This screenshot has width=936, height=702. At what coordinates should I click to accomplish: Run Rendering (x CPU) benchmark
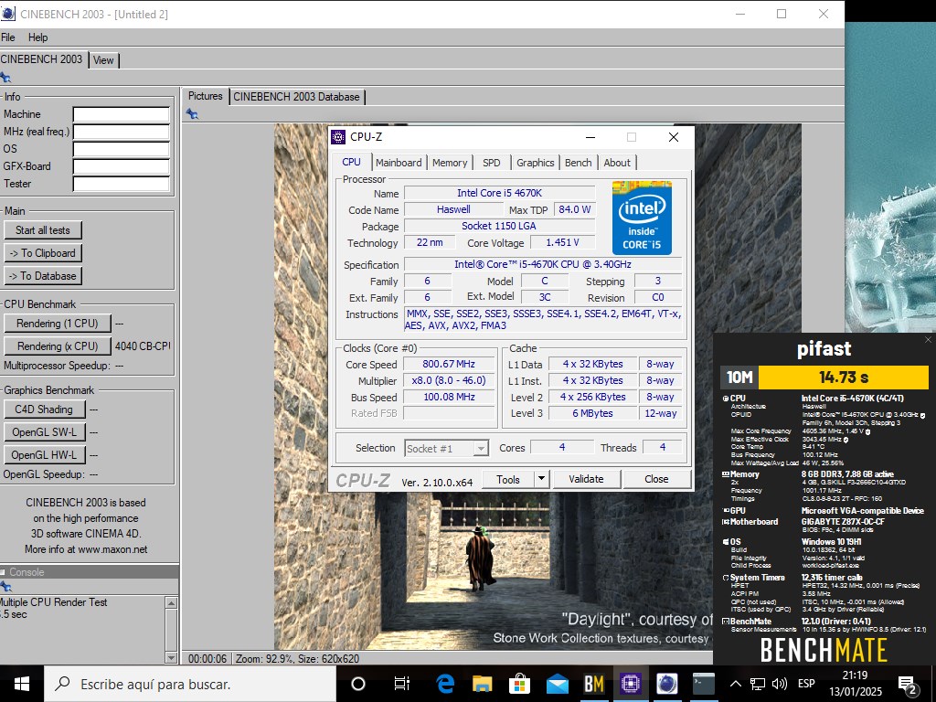pyautogui.click(x=58, y=346)
